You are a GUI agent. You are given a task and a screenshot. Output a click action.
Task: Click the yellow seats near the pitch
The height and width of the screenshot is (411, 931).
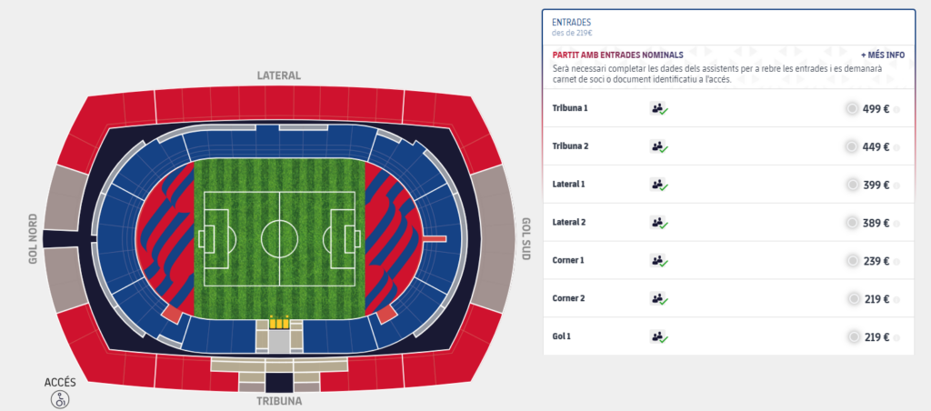coord(279,323)
